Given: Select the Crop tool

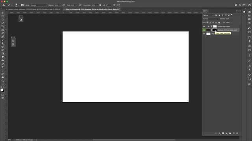Looking at the screenshot, I should pos(3,26).
